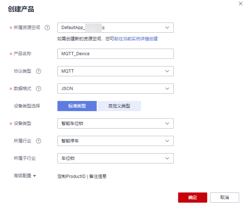
Task: Open the 所属子行业 车位锁 dropdown
Action: (115, 158)
